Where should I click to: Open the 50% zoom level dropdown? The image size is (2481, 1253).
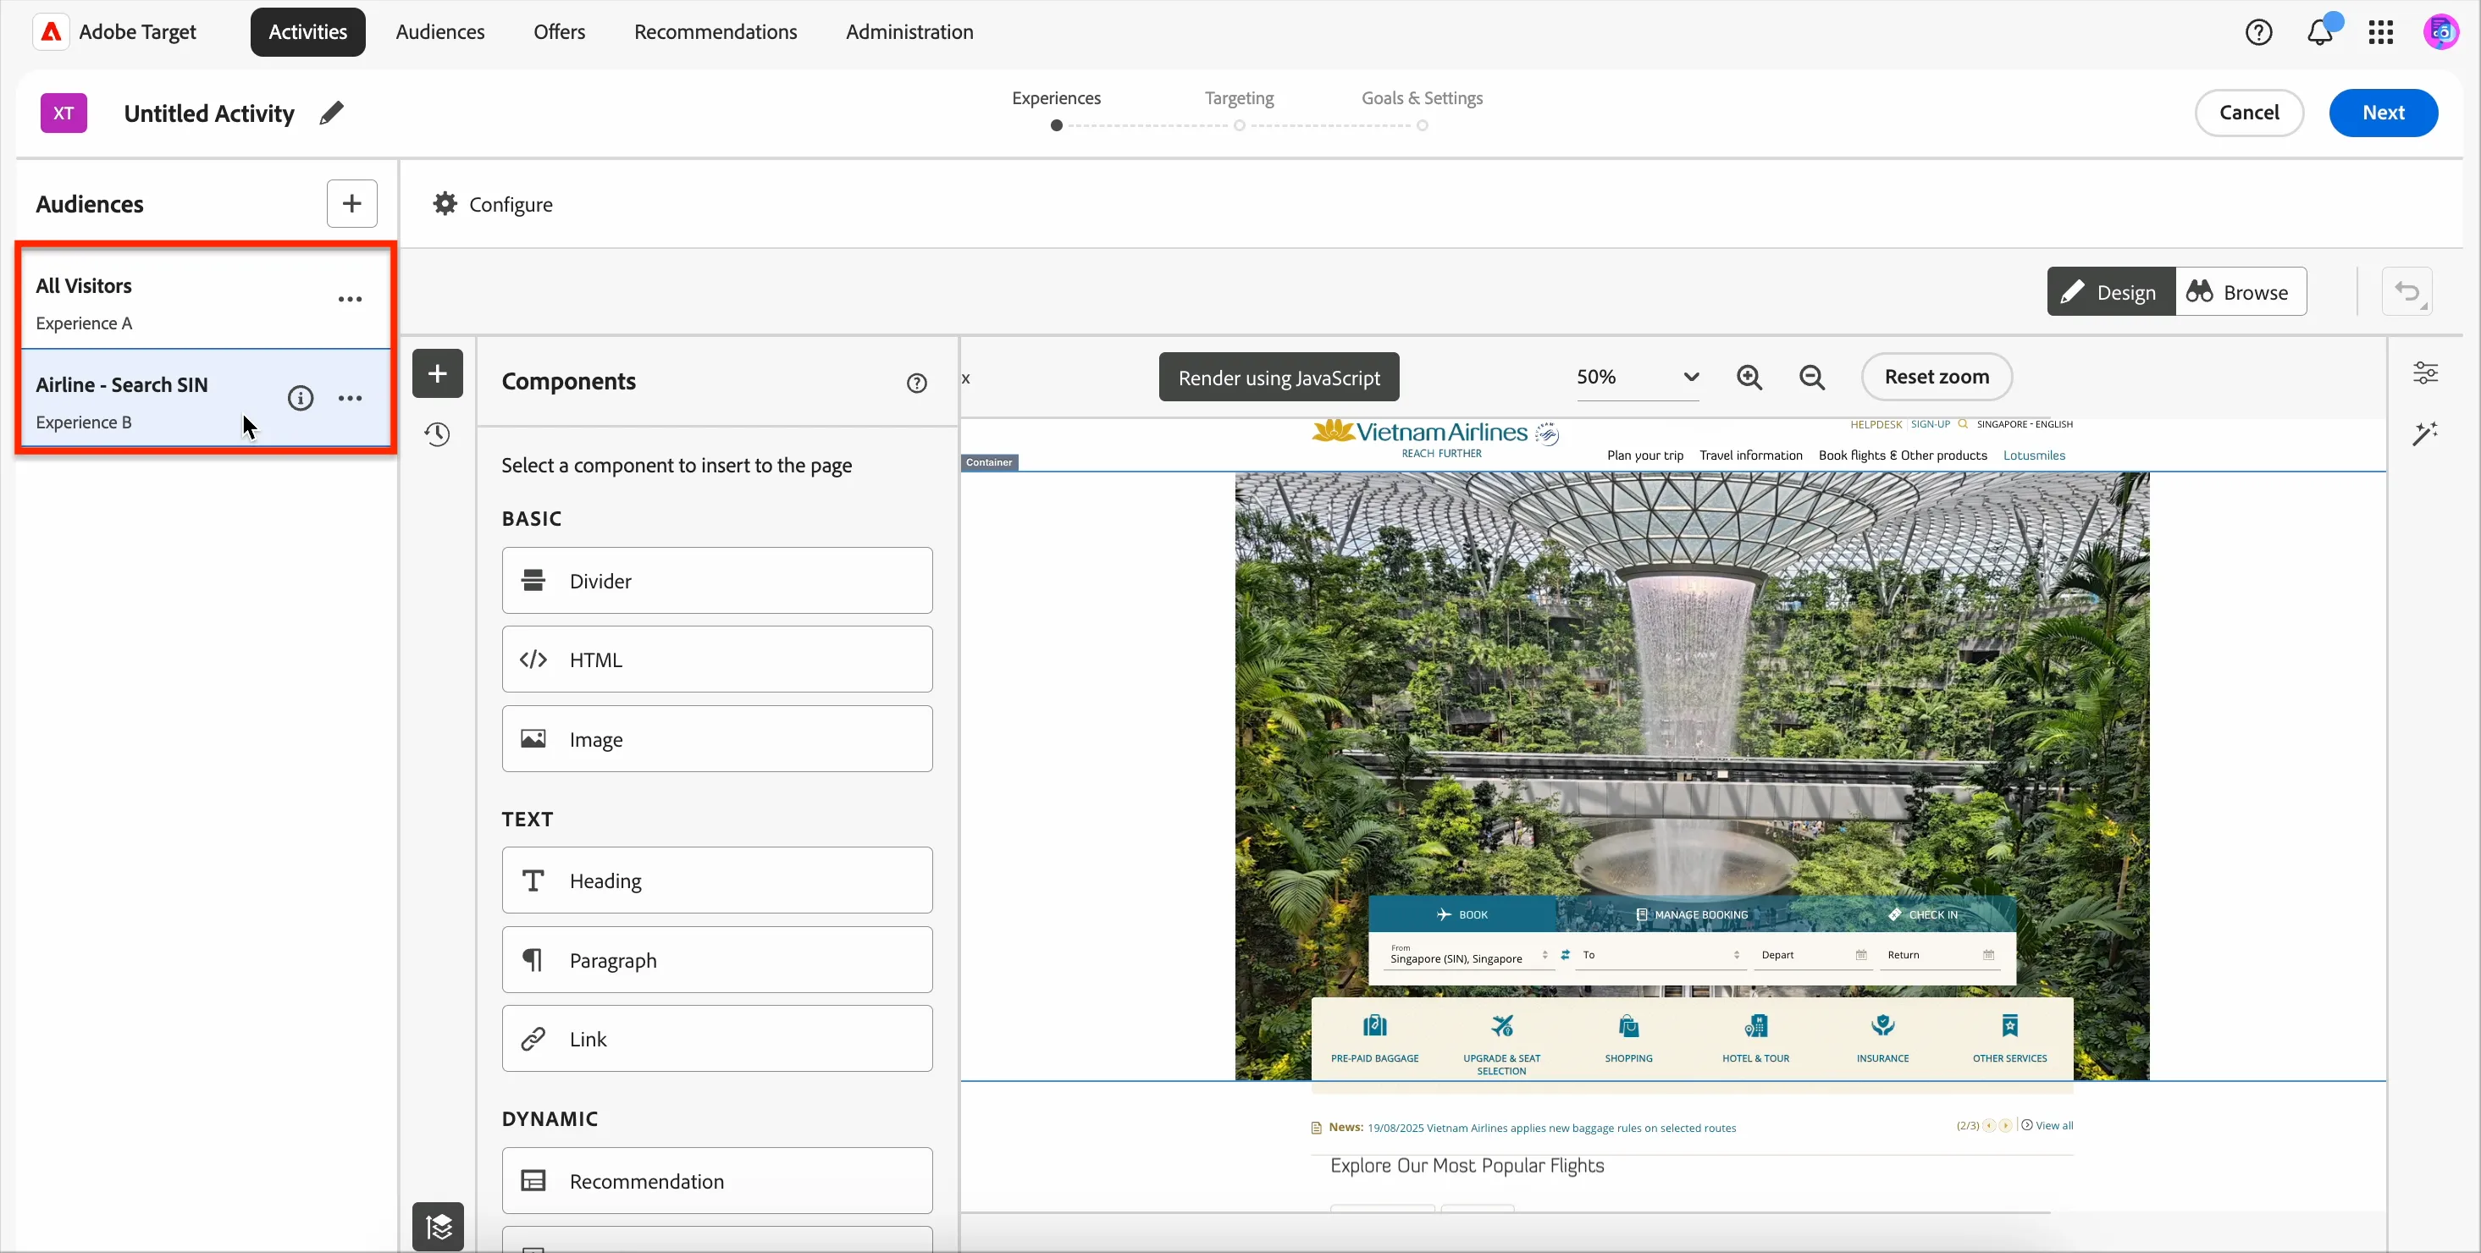click(x=1638, y=377)
